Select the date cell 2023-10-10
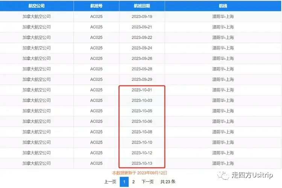282x188 pixels. pos(142,142)
